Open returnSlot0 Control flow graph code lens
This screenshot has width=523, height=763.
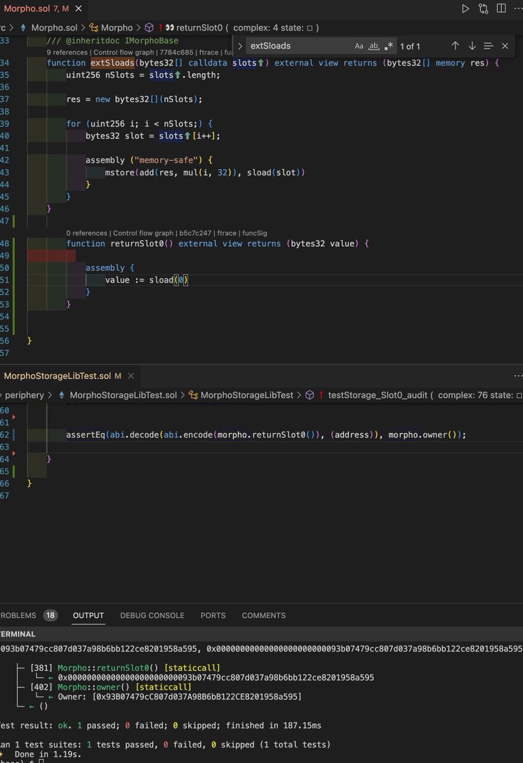[144, 233]
